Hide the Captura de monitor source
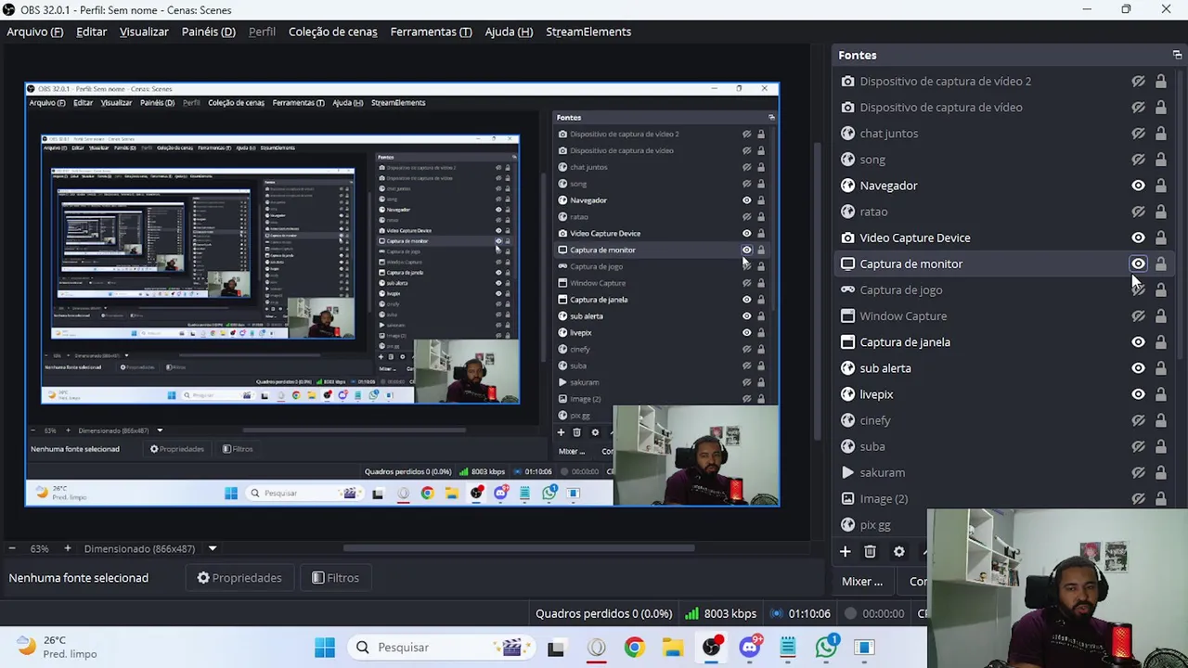This screenshot has width=1188, height=668. pos(1138,263)
